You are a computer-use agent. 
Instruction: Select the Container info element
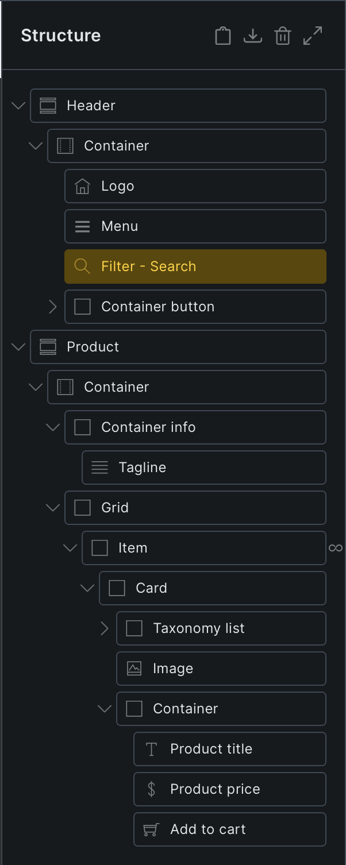coord(195,427)
